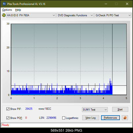Toggle the Show POF checkbox

(x=8, y=118)
